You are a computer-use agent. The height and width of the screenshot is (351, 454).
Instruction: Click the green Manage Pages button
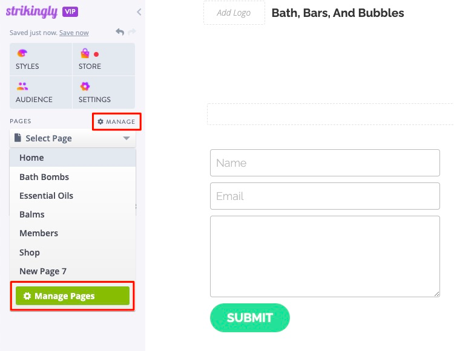[73, 296]
